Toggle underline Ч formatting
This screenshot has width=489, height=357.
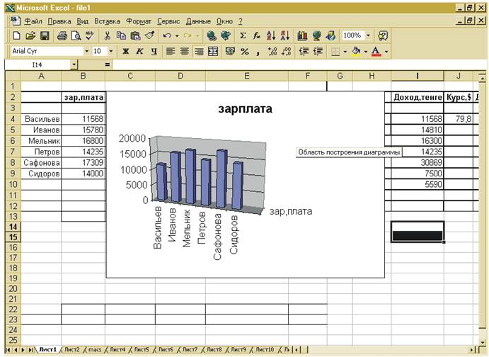click(x=154, y=52)
